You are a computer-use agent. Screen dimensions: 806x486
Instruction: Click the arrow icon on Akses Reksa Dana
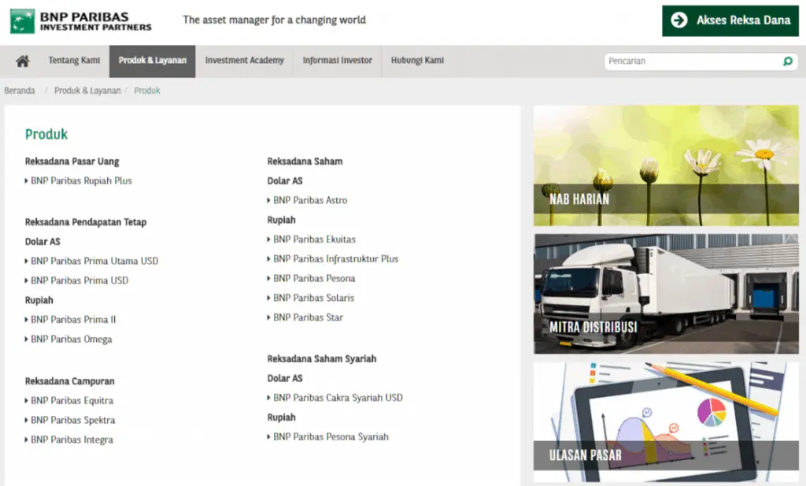pos(679,20)
